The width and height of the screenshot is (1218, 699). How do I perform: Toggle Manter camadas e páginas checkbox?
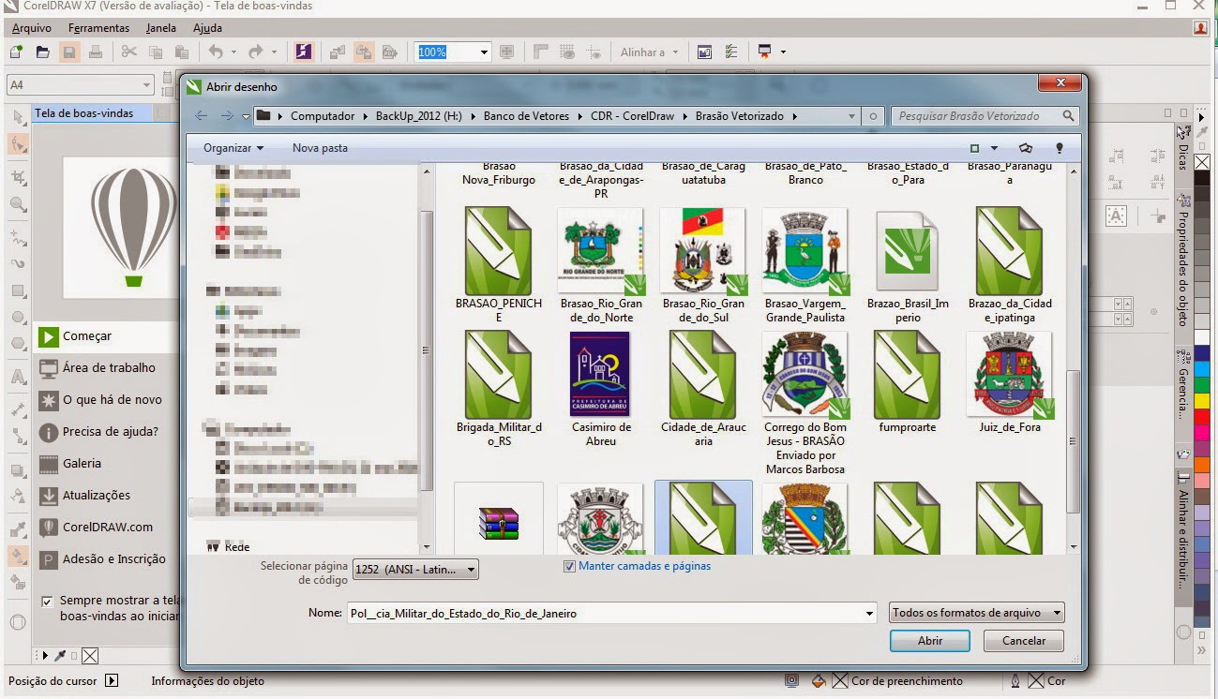click(x=569, y=567)
